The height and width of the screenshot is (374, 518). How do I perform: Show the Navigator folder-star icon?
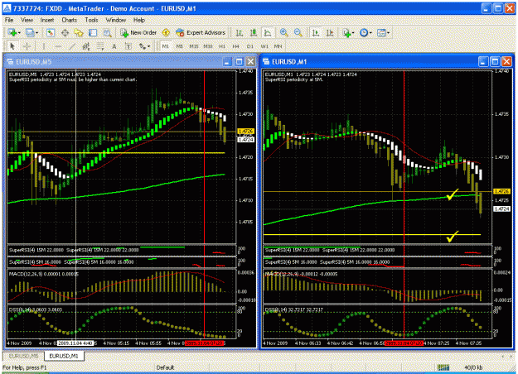coord(79,32)
